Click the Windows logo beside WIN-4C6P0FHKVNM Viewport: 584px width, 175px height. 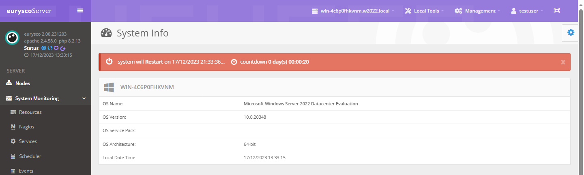[109, 87]
